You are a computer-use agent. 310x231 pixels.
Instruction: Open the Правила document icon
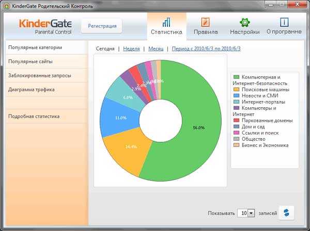[x=206, y=22]
